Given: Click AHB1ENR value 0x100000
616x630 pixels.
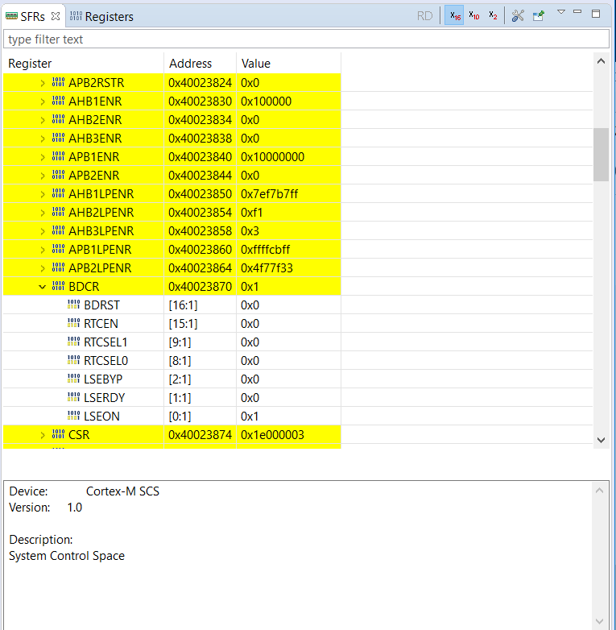Looking at the screenshot, I should pos(267,102).
